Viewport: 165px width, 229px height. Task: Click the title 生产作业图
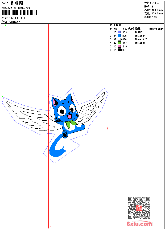13,3
